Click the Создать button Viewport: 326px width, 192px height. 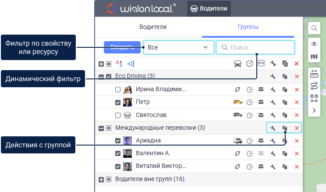coord(122,47)
